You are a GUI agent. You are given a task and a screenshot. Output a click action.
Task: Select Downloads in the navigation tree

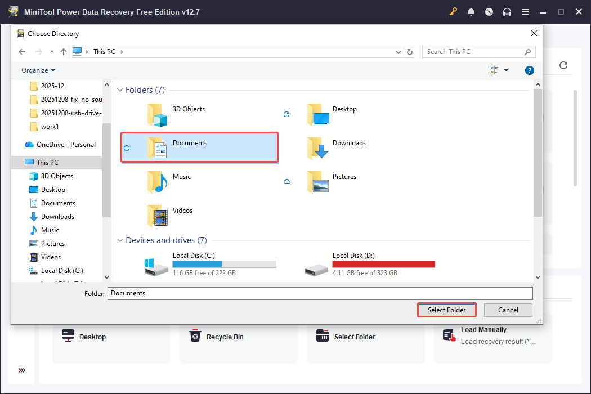[x=57, y=217]
